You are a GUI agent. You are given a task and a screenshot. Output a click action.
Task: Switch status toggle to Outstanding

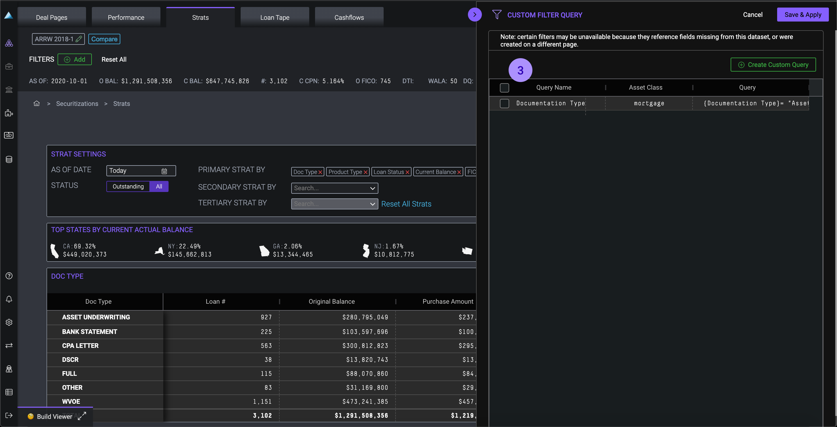(x=128, y=186)
